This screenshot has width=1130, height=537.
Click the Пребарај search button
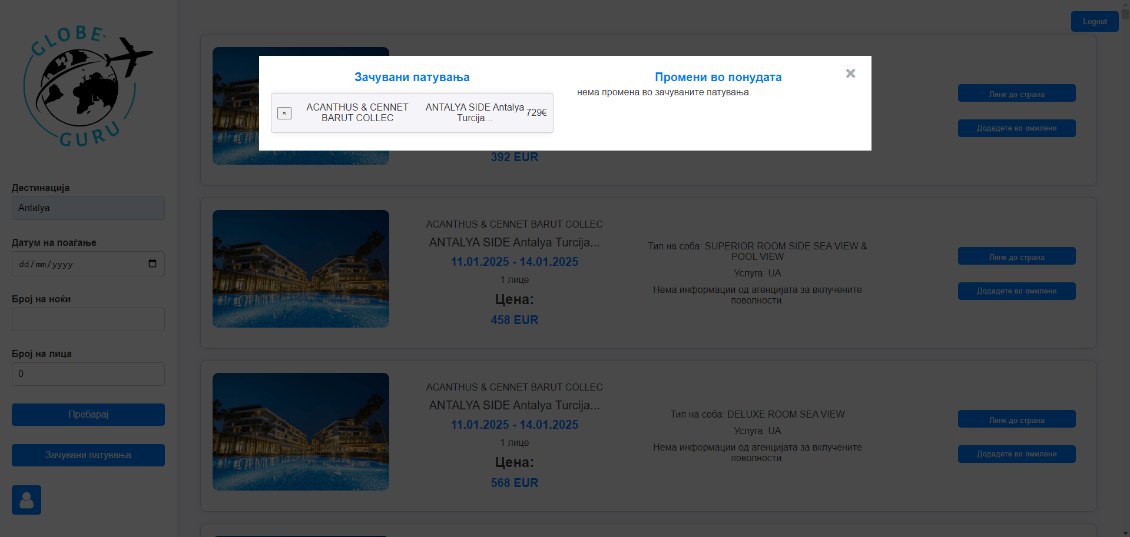(x=88, y=415)
